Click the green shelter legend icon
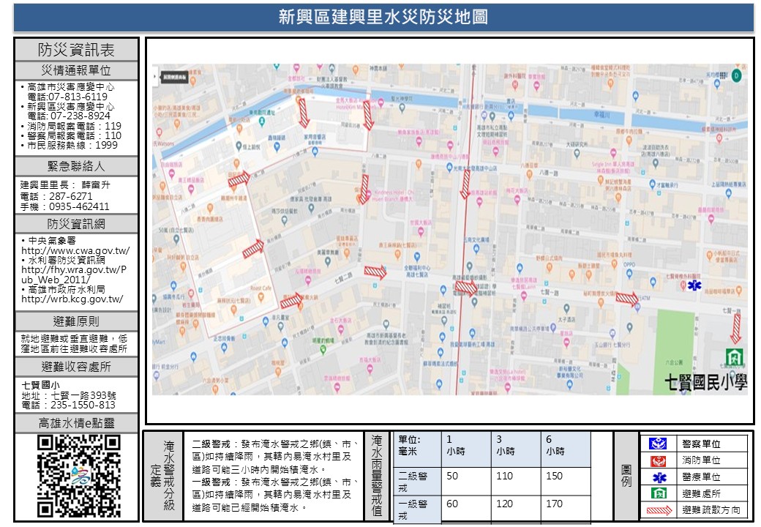The image size is (761, 527). point(659,493)
